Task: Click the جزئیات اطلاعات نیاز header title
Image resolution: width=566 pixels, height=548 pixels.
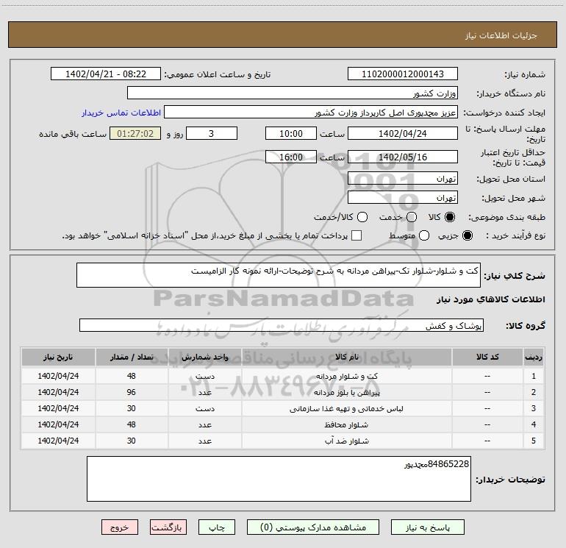Action: coord(501,35)
